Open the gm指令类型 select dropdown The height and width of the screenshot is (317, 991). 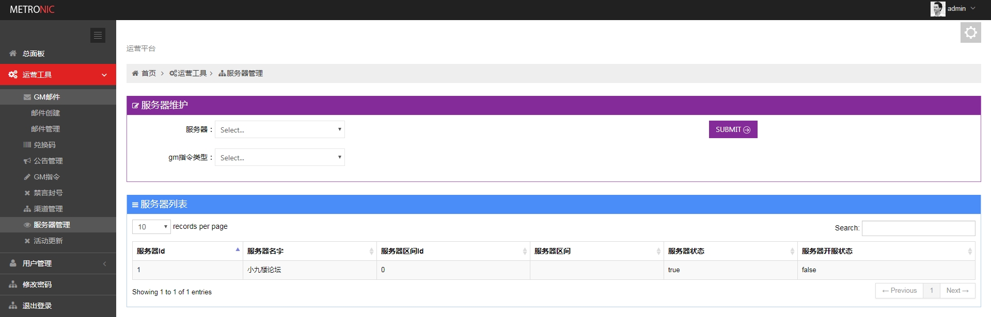click(279, 157)
